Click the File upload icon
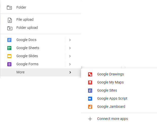 tap(10, 20)
